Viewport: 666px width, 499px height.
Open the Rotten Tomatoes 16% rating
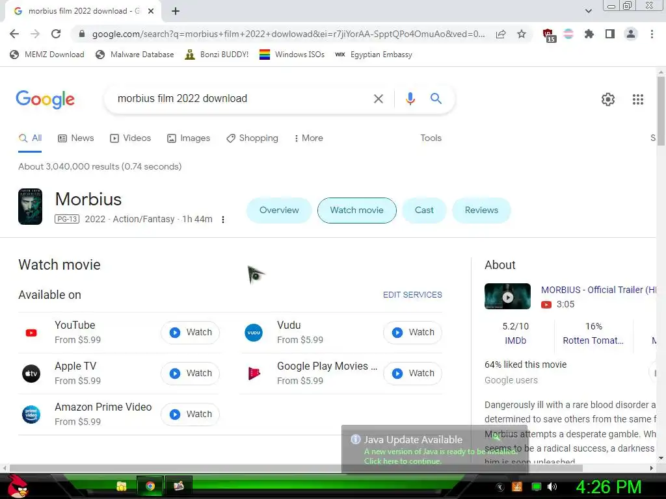(593, 333)
